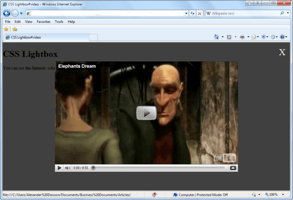
Task: Select the CSS Lightbox#video tab
Action: click(46, 37)
